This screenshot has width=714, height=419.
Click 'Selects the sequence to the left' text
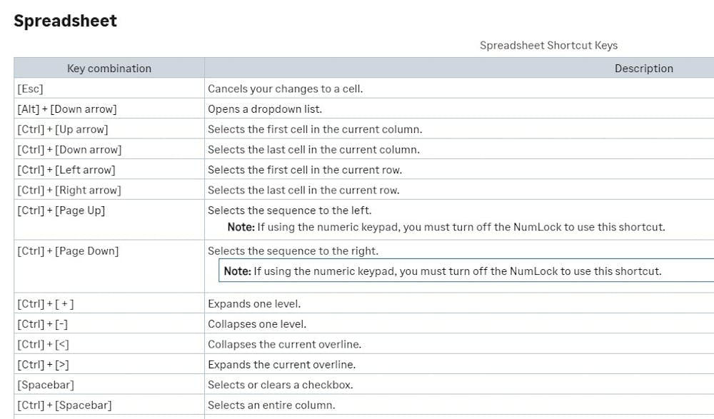pos(289,211)
